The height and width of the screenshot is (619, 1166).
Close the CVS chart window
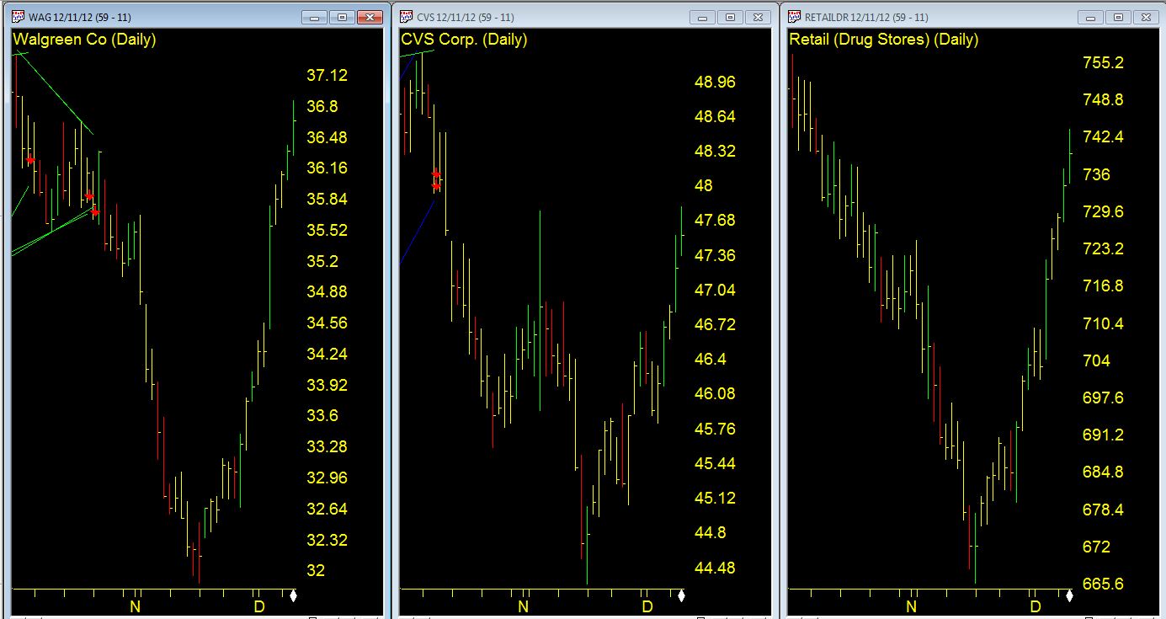point(758,17)
